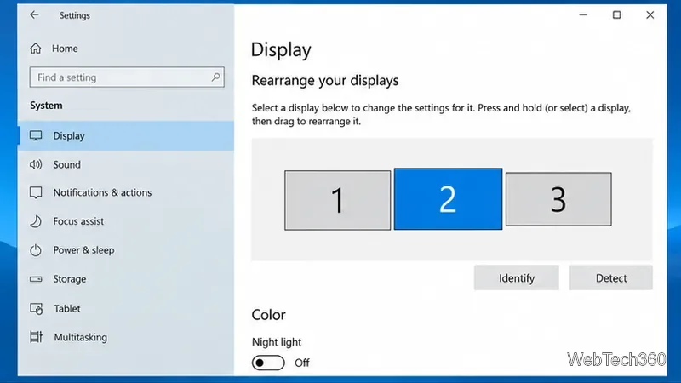681x383 pixels.
Task: Click the Home house icon
Action: click(36, 49)
